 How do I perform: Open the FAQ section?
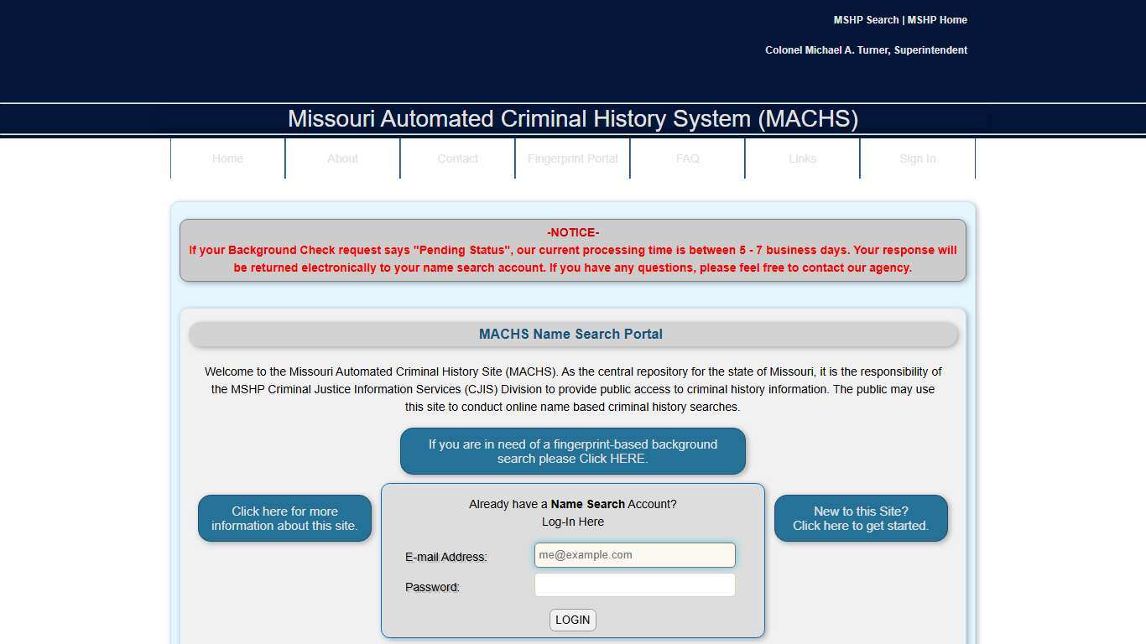pos(687,158)
